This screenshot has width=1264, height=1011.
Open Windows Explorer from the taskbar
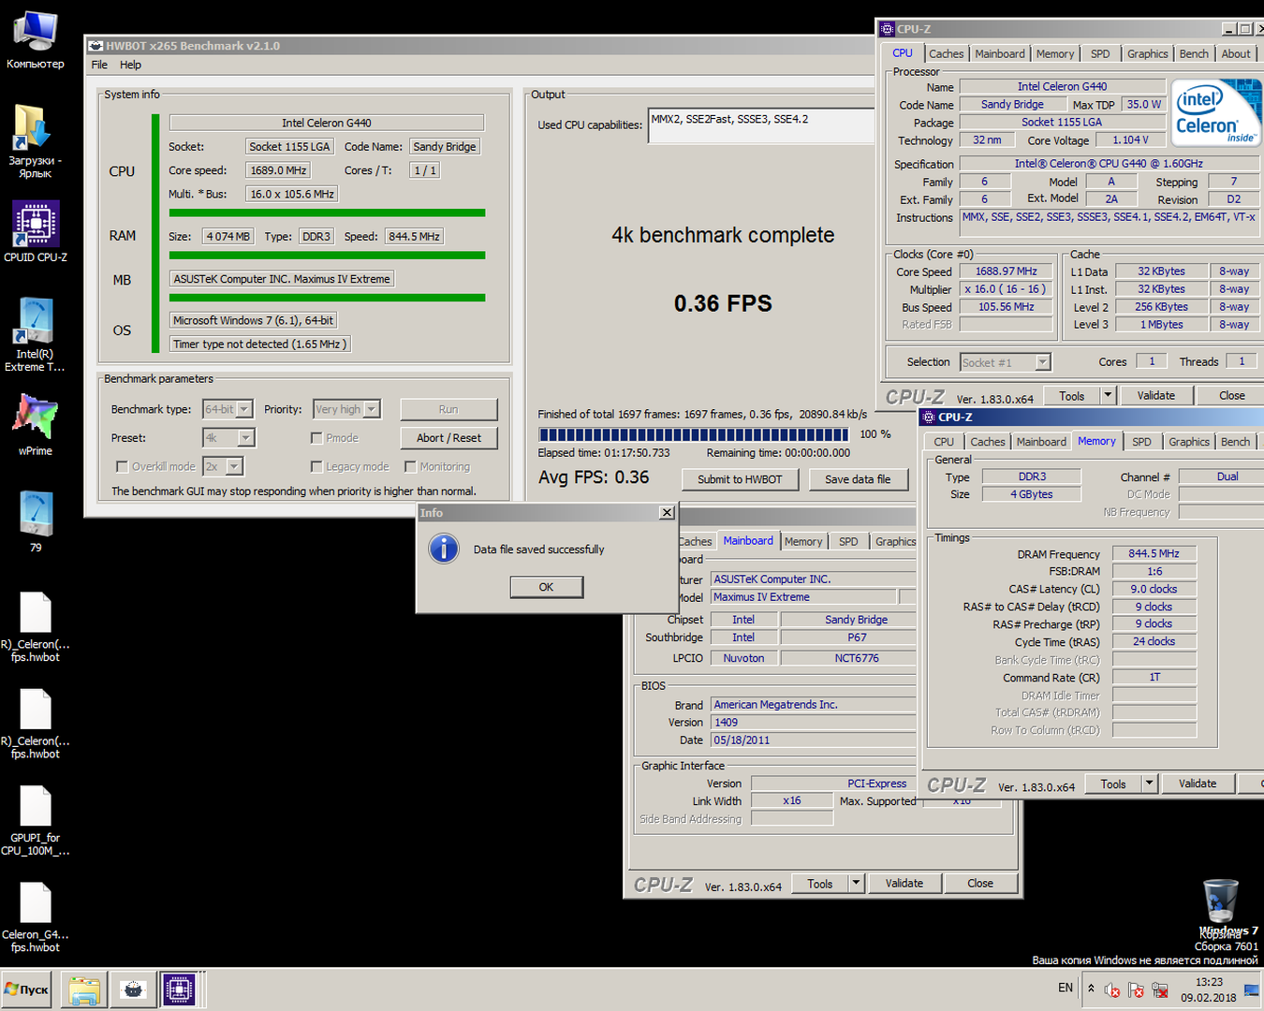point(84,989)
